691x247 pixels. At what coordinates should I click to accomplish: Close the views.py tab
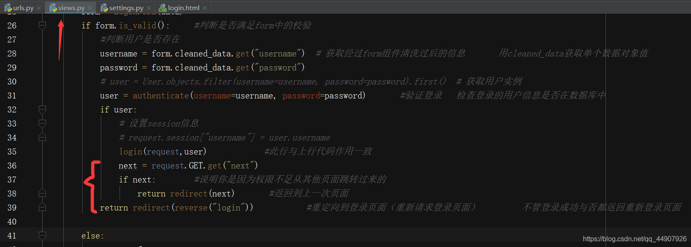pos(90,8)
